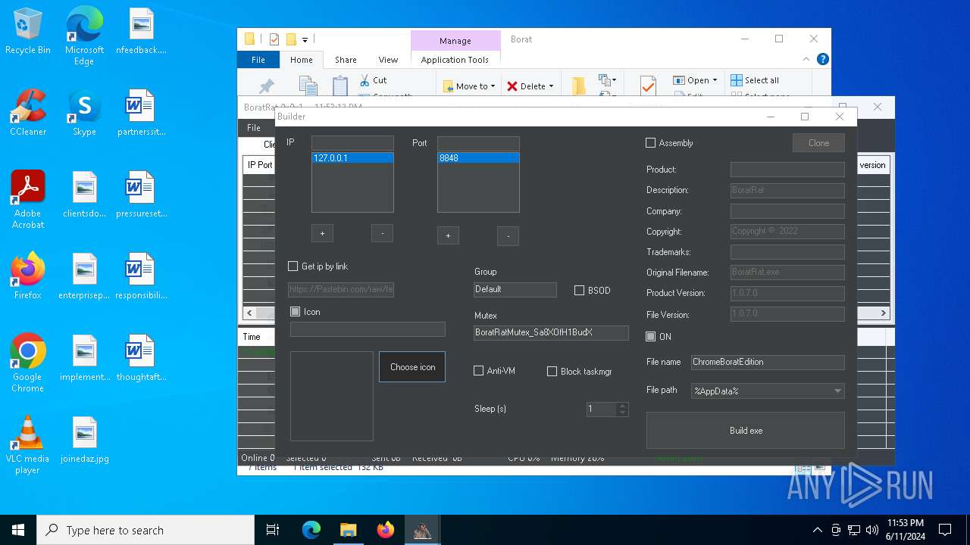Open volume control in system tray
The image size is (970, 545).
872,530
